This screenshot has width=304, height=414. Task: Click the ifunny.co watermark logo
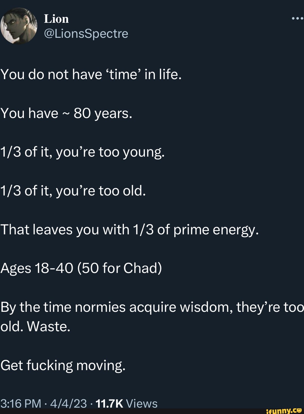click(x=284, y=411)
